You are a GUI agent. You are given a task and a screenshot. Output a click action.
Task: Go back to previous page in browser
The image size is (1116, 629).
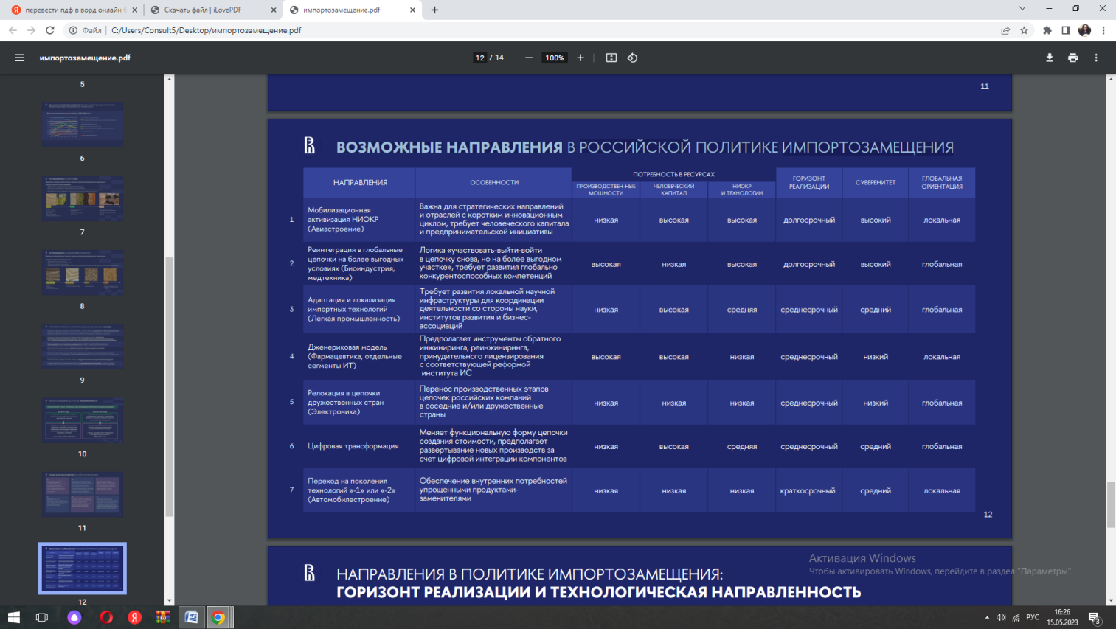13,30
